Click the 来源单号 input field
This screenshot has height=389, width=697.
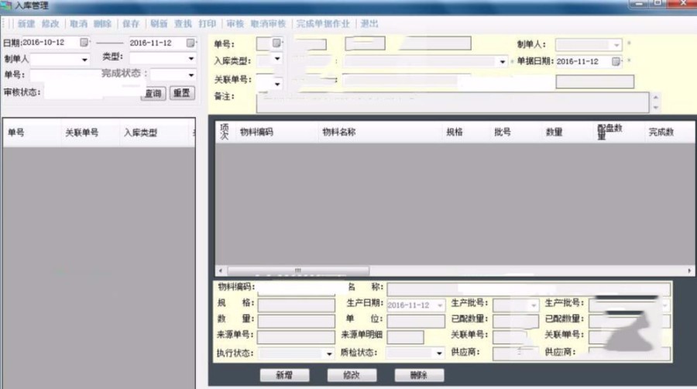(x=296, y=337)
